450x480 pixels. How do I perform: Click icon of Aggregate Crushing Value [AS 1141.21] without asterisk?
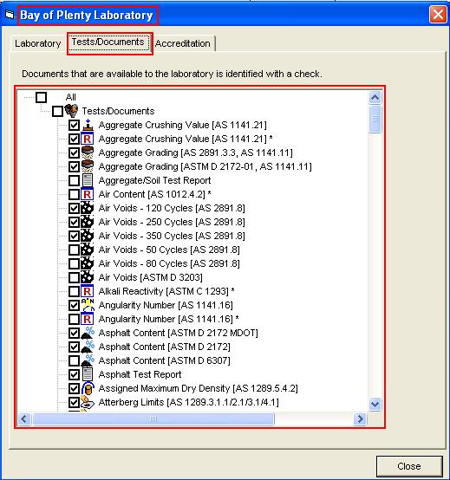(88, 125)
